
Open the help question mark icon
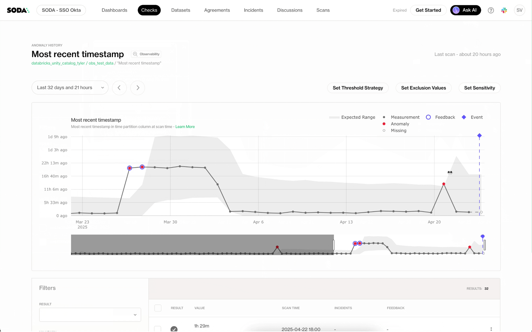[x=491, y=10]
